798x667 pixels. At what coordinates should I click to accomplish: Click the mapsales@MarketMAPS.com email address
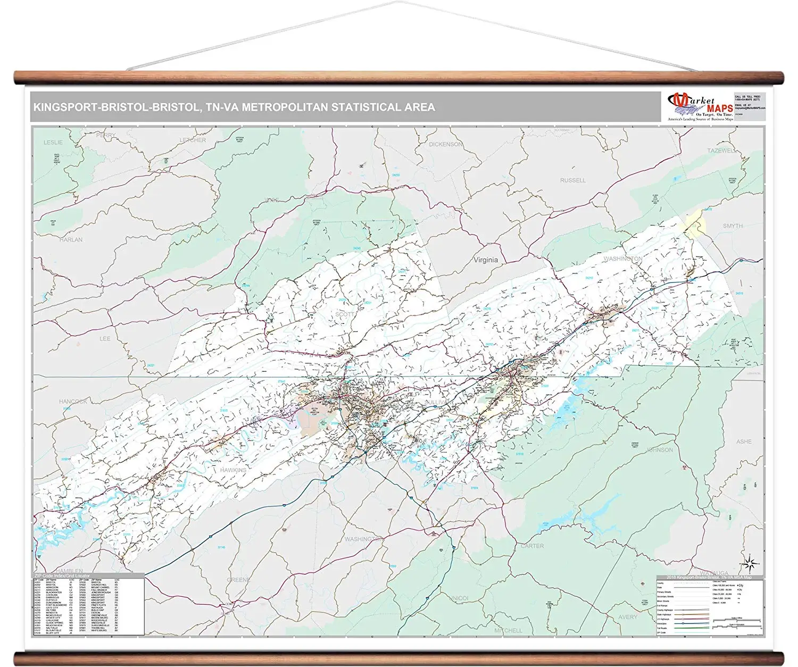tap(750, 108)
